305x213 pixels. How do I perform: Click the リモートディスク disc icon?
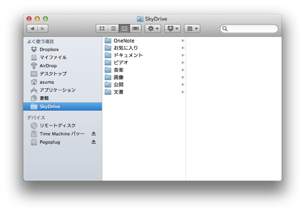tap(34, 126)
